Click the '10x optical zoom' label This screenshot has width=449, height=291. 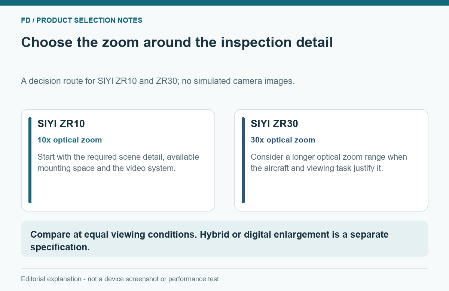[70, 140]
